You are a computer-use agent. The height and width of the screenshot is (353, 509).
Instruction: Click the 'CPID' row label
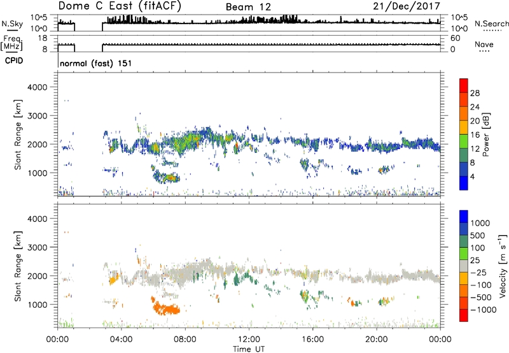coord(14,61)
